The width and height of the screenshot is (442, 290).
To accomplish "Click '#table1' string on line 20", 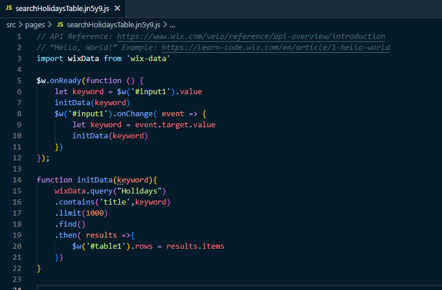I will 106,246.
